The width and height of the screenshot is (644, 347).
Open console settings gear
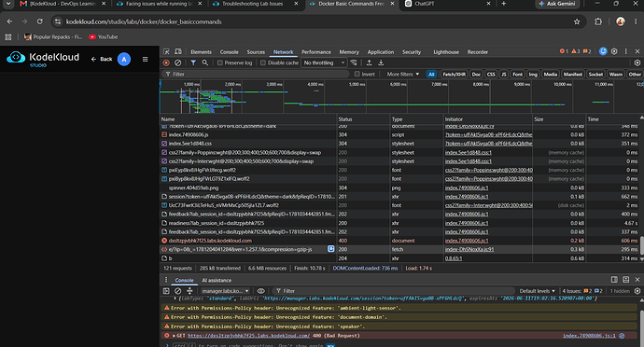[x=637, y=291]
